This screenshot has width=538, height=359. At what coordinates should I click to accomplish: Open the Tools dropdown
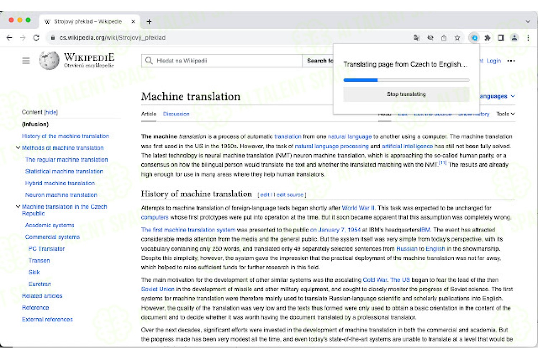click(505, 114)
